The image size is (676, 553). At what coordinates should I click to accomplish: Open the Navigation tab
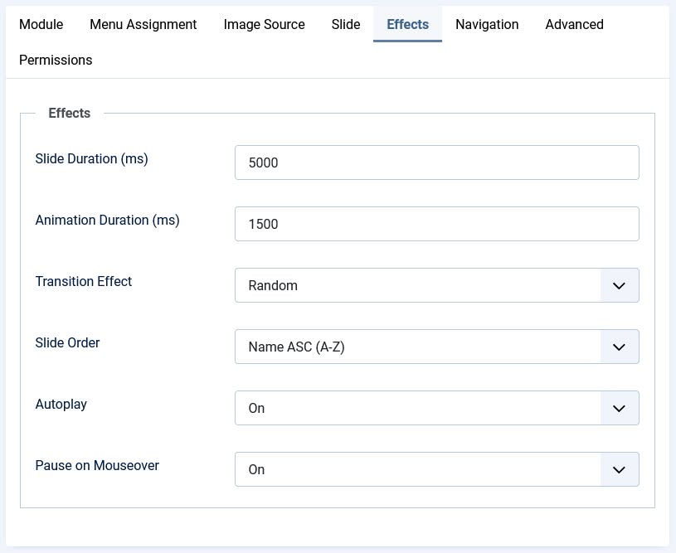click(487, 24)
